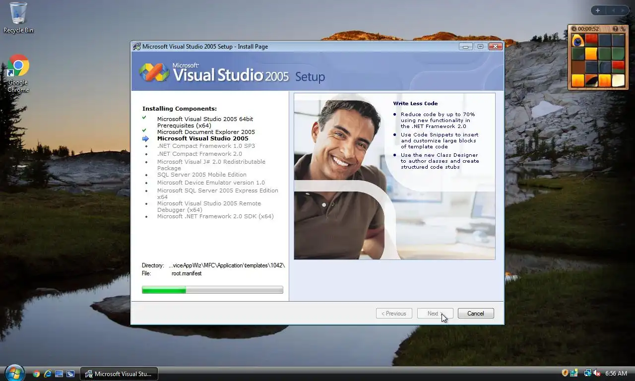Select 'Microsoft Visual Studio 2005 64bit Prerequisites (x64)' item
Viewport: 635px width, 381px height.
click(x=205, y=123)
